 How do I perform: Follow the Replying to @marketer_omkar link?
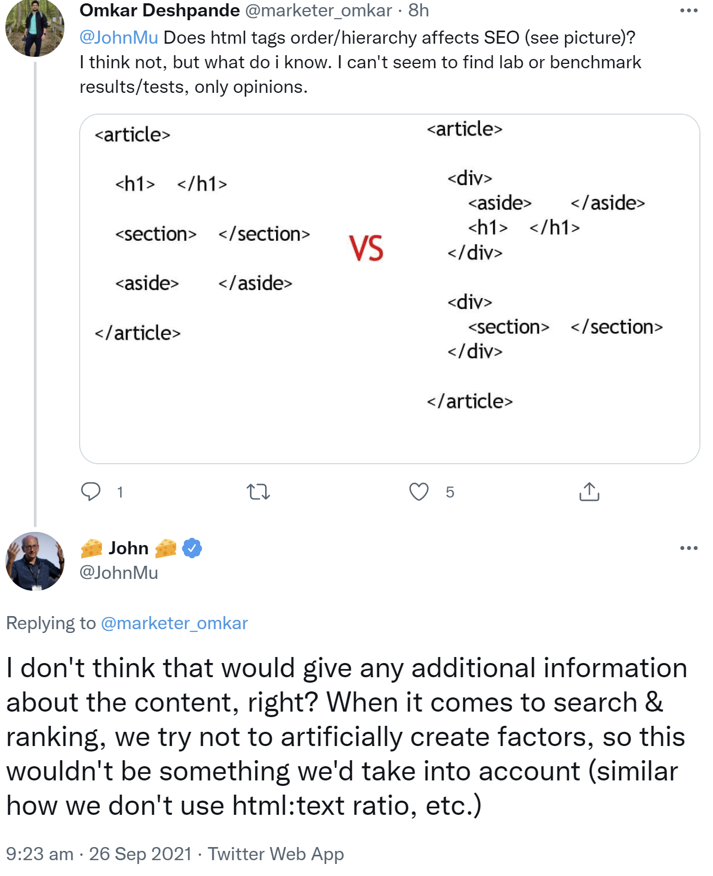click(x=175, y=623)
